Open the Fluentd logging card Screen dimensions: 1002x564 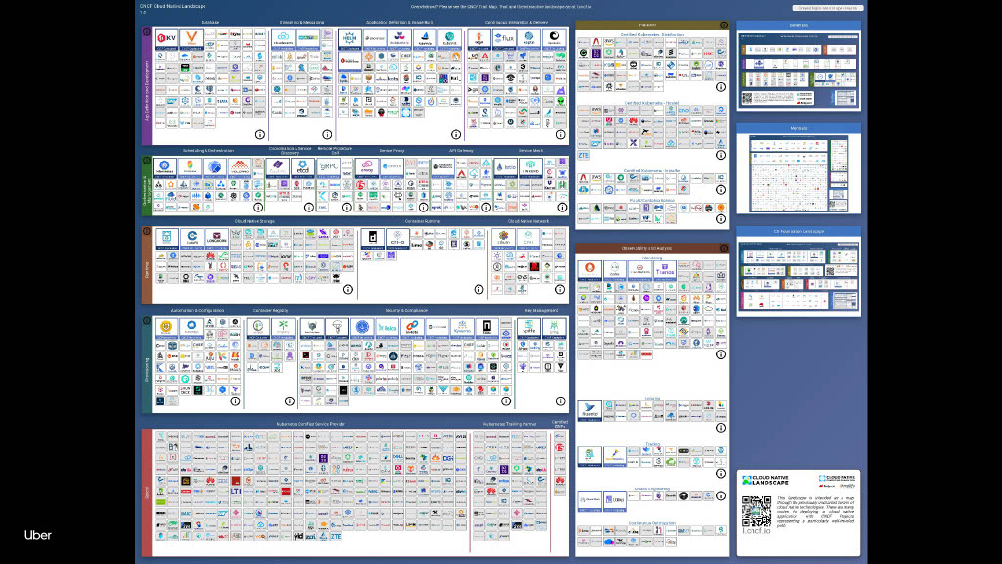pos(589,411)
